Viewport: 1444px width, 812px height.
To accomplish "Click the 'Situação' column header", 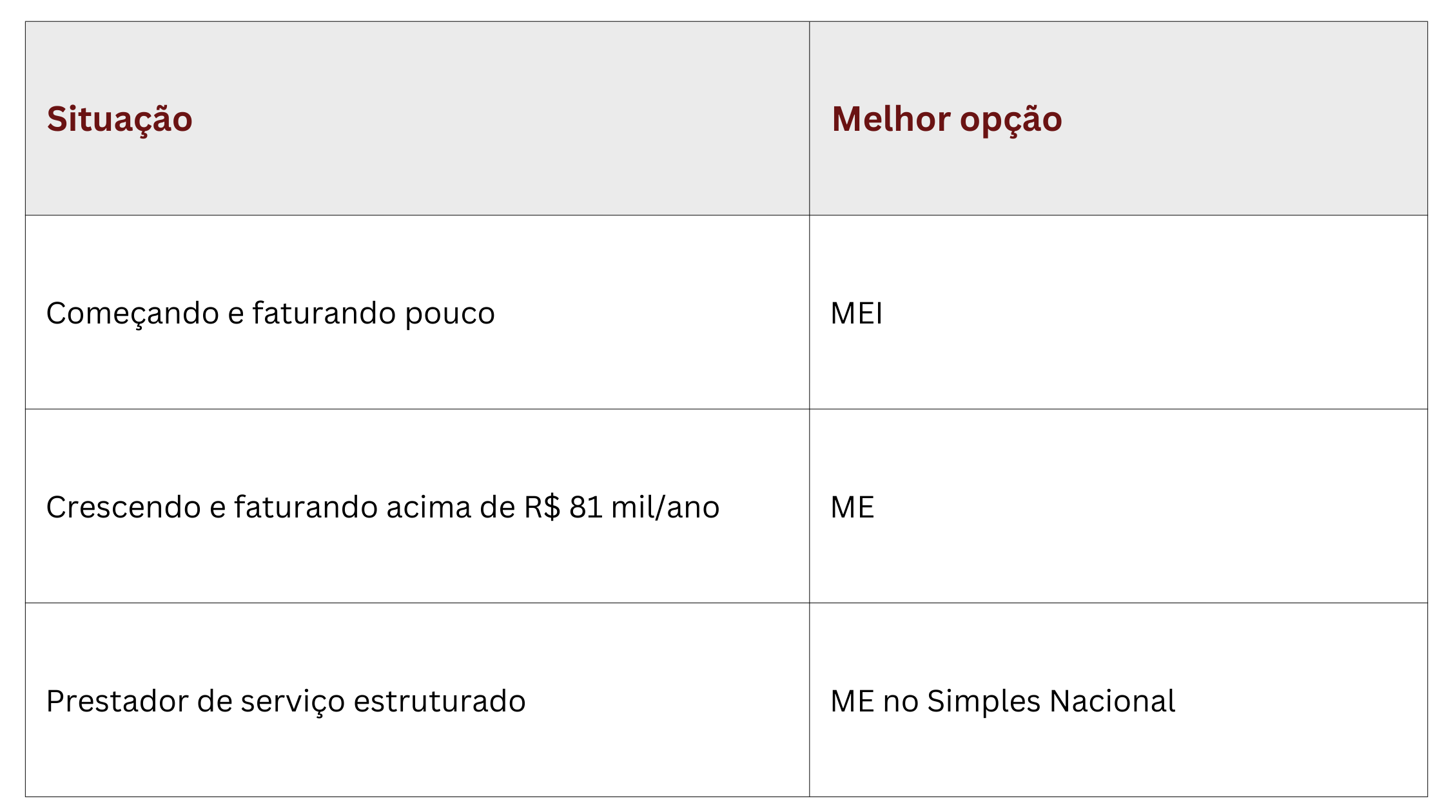I will [x=119, y=119].
